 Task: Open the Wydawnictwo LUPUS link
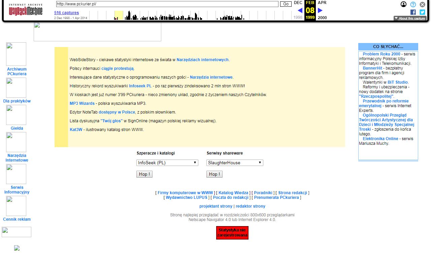point(187,198)
